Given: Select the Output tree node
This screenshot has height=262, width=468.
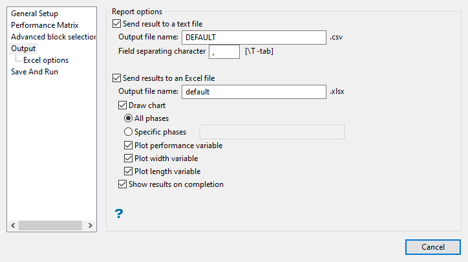Looking at the screenshot, I should pos(23,49).
